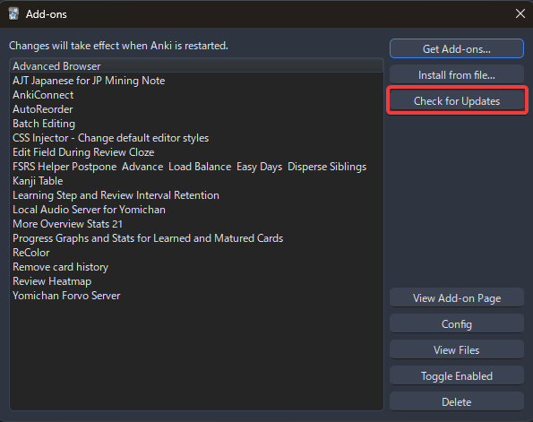Choose Batch Editing add-on
The image size is (533, 422).
coord(196,124)
